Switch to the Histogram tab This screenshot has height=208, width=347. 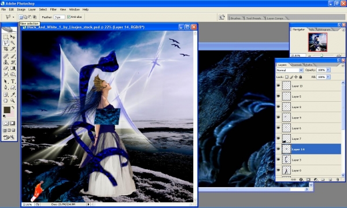pyautogui.click(x=324, y=29)
